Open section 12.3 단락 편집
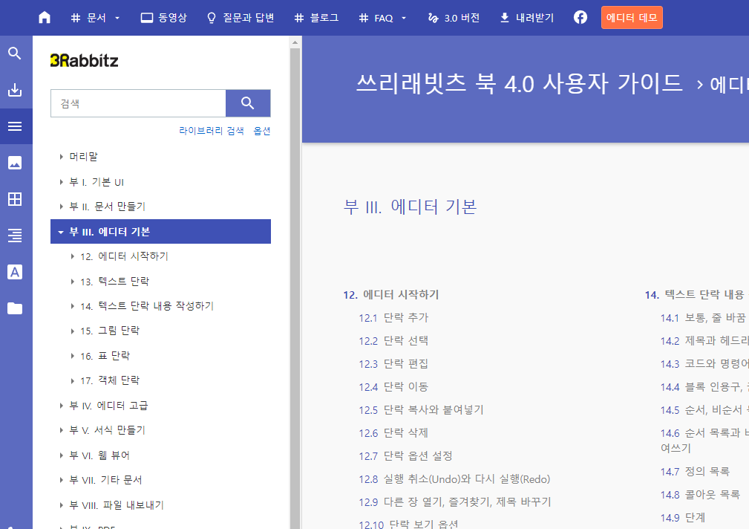749x529 pixels. (393, 363)
